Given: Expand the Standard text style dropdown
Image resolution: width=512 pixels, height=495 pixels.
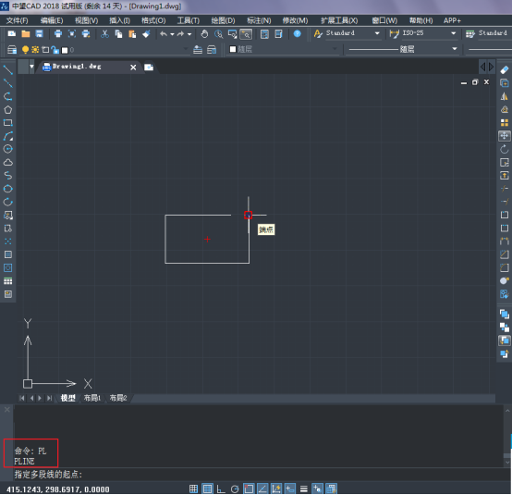Looking at the screenshot, I should (377, 33).
